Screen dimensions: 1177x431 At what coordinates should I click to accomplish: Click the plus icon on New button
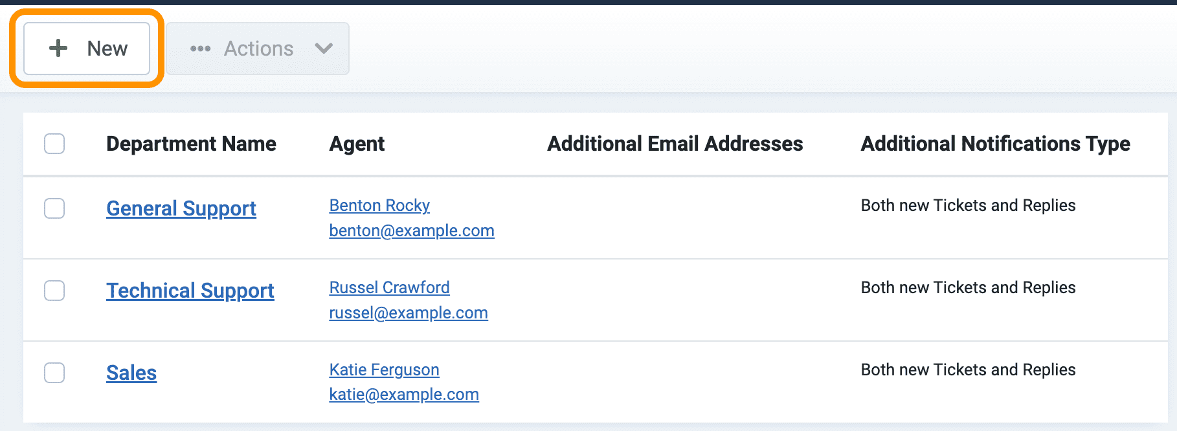pyautogui.click(x=58, y=48)
